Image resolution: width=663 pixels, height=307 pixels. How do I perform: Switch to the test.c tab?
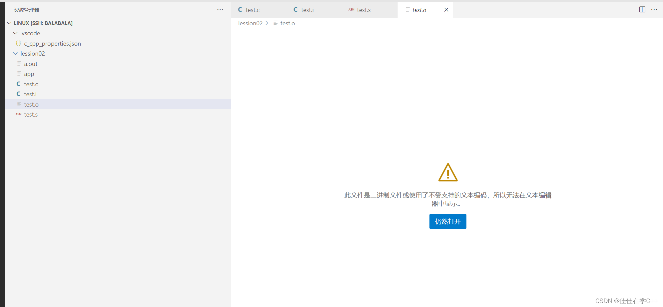[253, 10]
